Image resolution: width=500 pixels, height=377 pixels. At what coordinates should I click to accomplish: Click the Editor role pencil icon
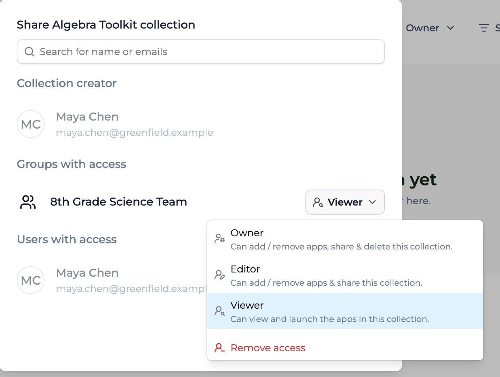tap(219, 275)
